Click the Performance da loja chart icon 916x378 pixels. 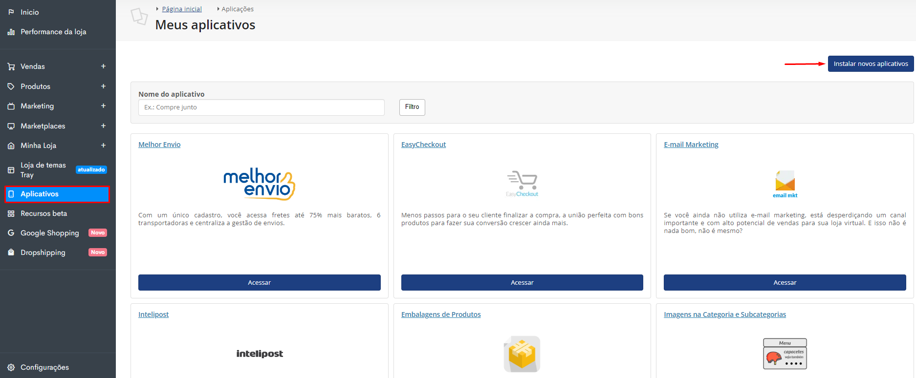[x=11, y=32]
